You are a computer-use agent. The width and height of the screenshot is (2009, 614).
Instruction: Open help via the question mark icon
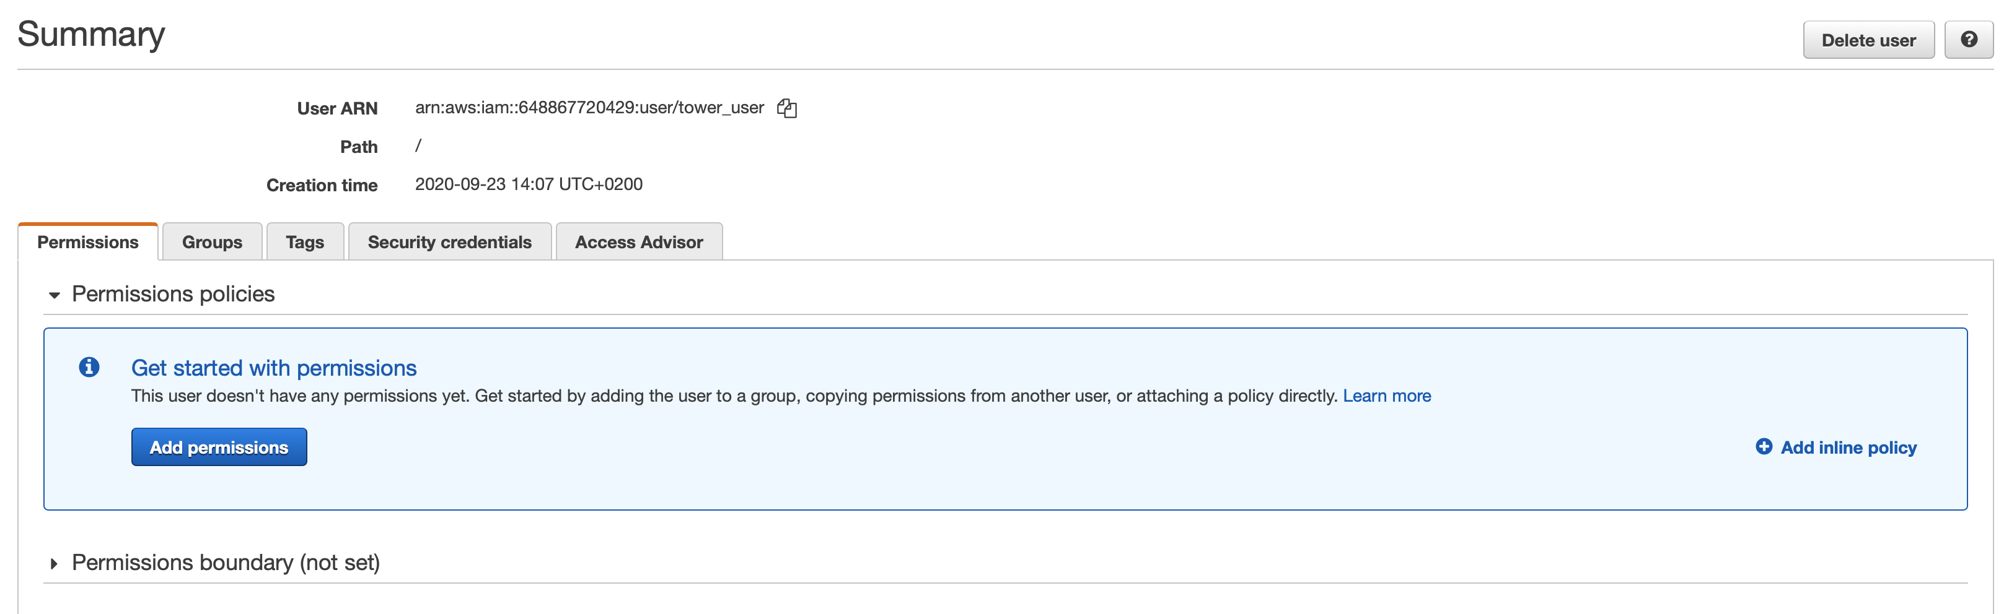[1967, 40]
